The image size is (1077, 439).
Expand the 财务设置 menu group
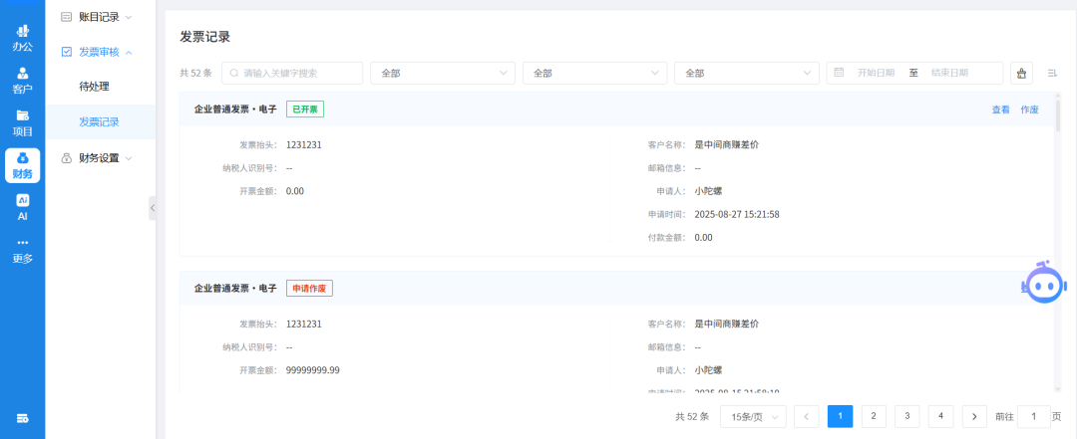101,157
